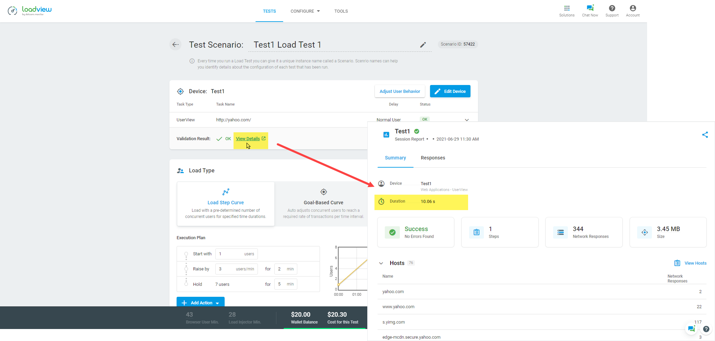Switch to the Responses tab

coord(433,158)
